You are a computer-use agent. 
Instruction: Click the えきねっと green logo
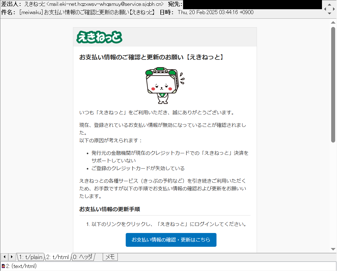coord(99,37)
